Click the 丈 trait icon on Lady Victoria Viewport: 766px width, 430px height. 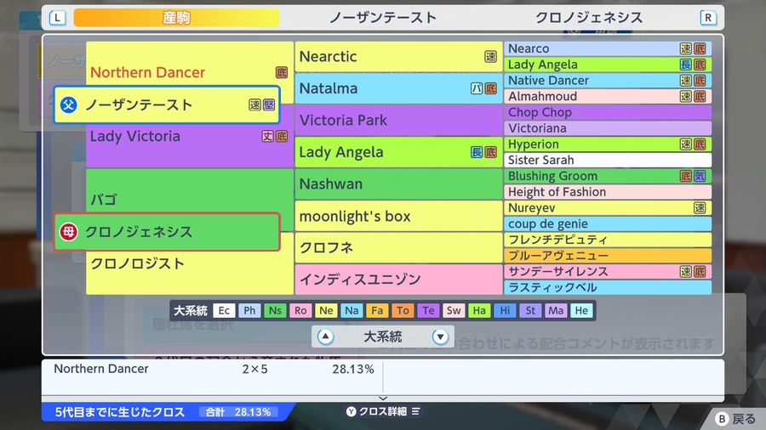point(267,137)
